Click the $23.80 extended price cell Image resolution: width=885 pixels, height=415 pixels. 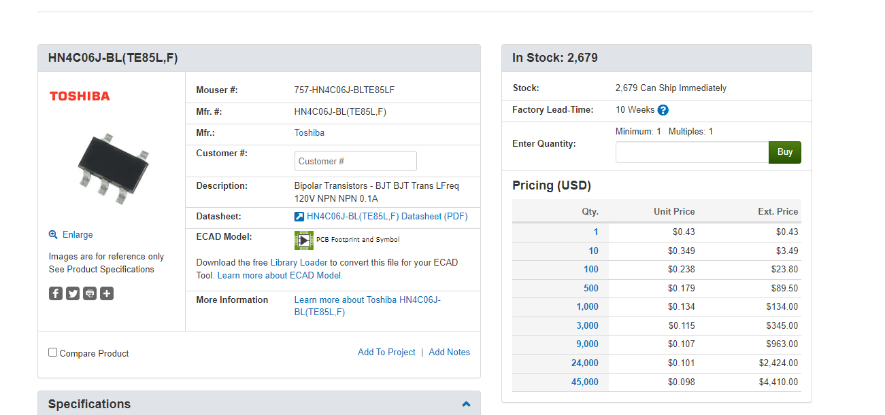(785, 270)
